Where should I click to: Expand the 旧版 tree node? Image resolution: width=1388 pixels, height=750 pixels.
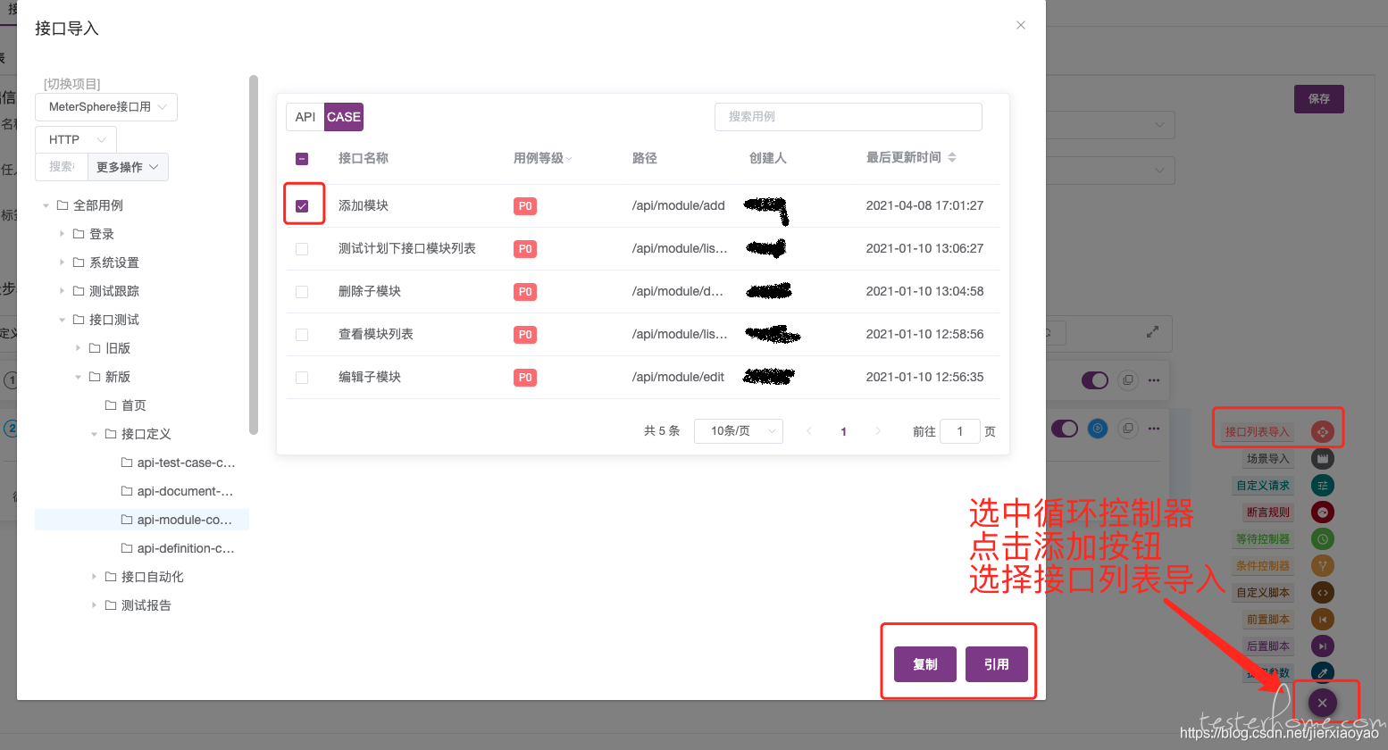click(78, 348)
